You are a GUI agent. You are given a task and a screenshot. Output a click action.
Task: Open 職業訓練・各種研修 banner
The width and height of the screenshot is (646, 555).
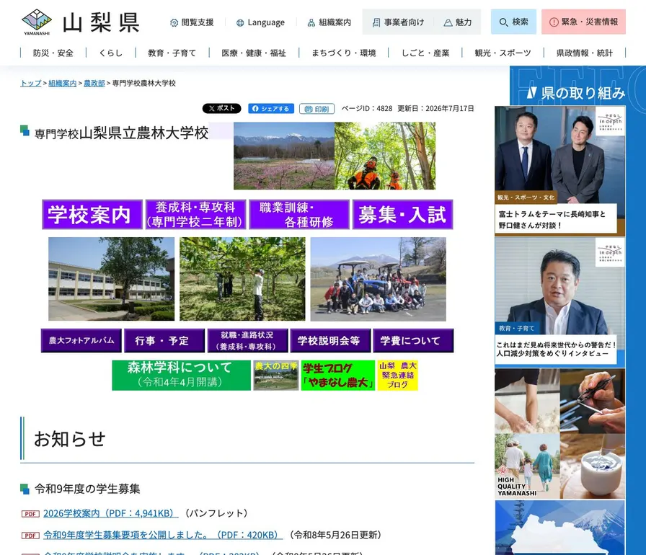click(x=299, y=215)
